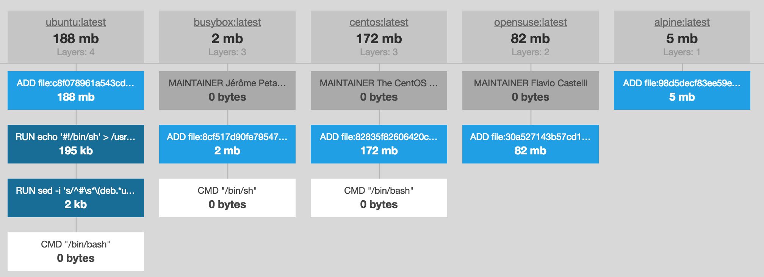The image size is (764, 277).
Task: Select the ubuntu 188 mb ADD file layer
Action: click(x=76, y=90)
